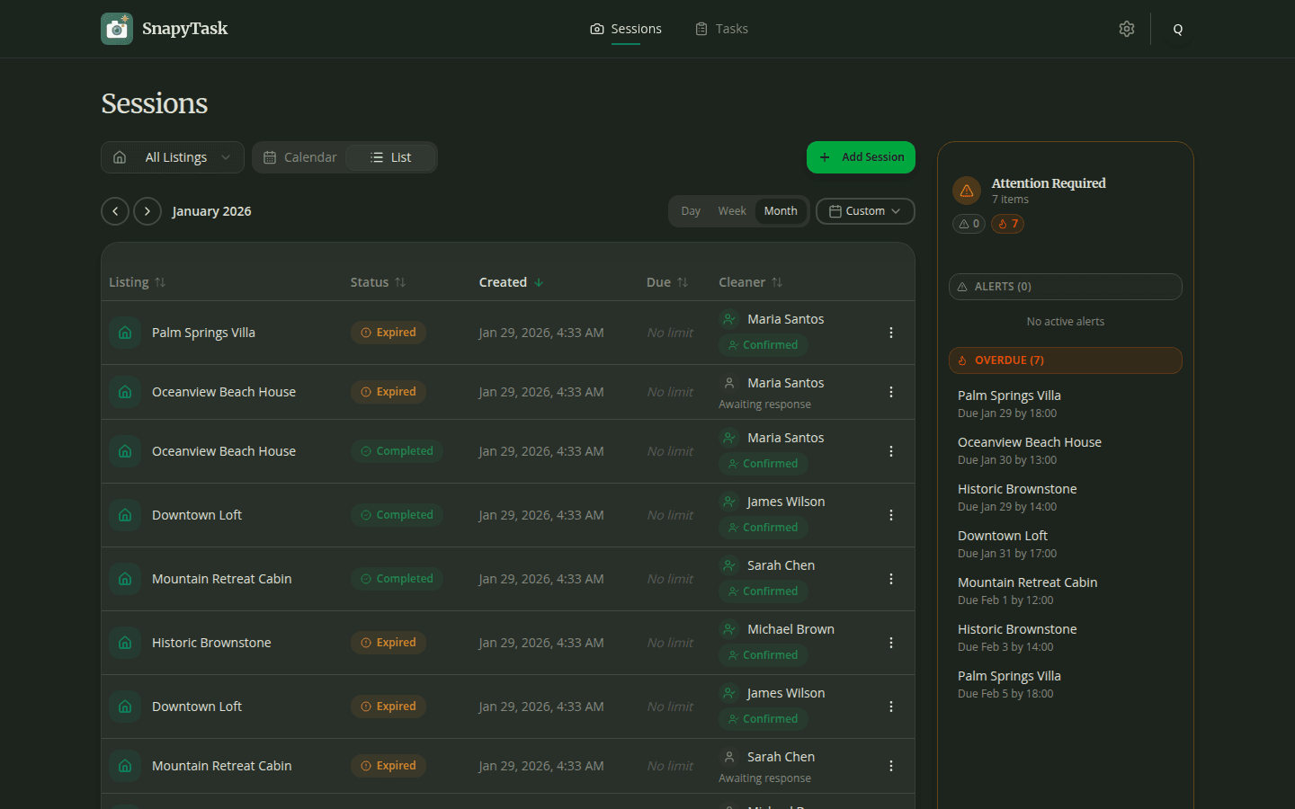Switch to Calendar view
The image size is (1295, 809).
coord(298,156)
